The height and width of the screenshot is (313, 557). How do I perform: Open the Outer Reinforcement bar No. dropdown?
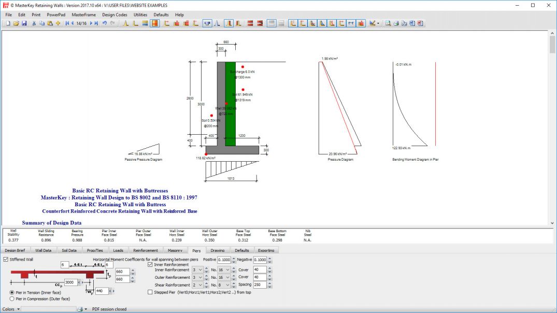point(227,277)
